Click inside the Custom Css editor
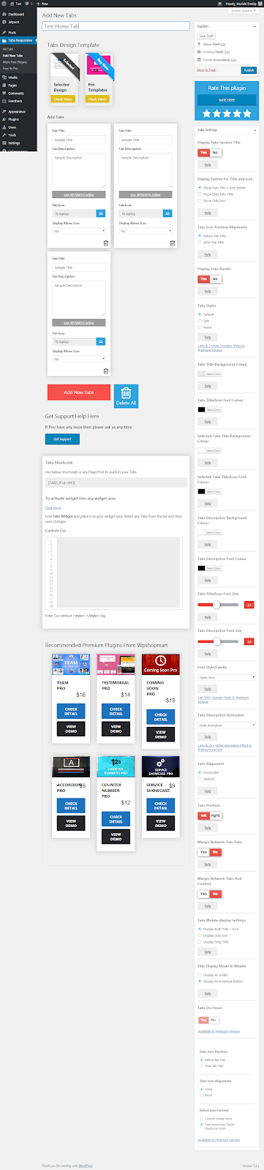 115,573
